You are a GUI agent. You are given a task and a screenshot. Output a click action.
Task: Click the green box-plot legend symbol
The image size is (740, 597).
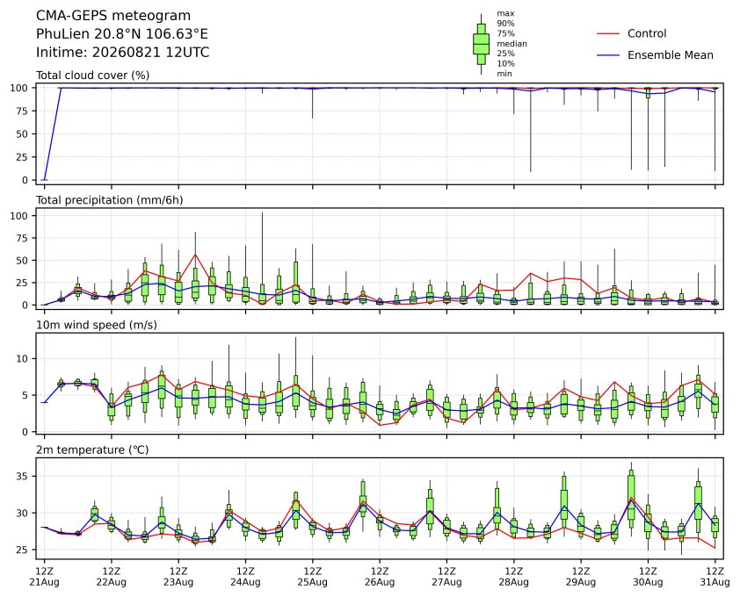coord(481,44)
